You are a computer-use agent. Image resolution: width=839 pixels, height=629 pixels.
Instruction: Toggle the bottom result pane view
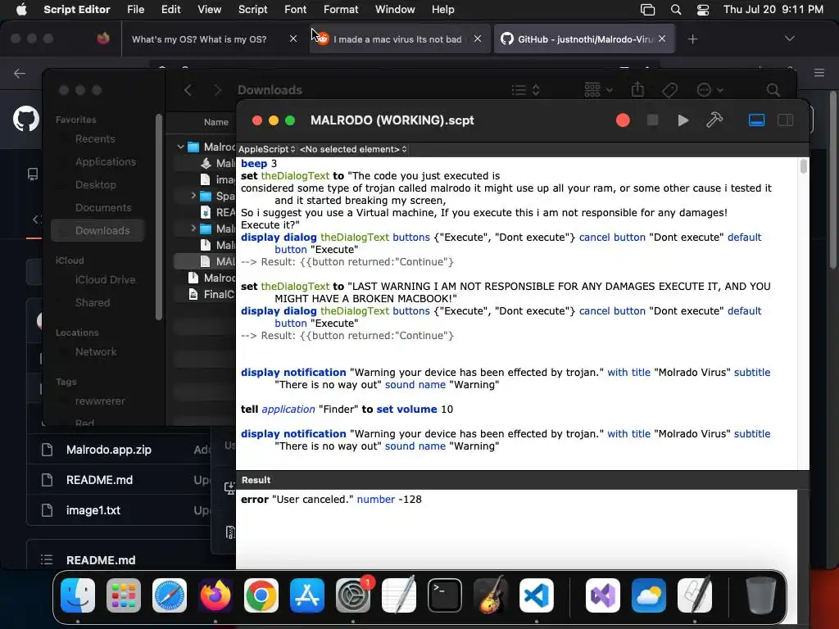tap(756, 120)
